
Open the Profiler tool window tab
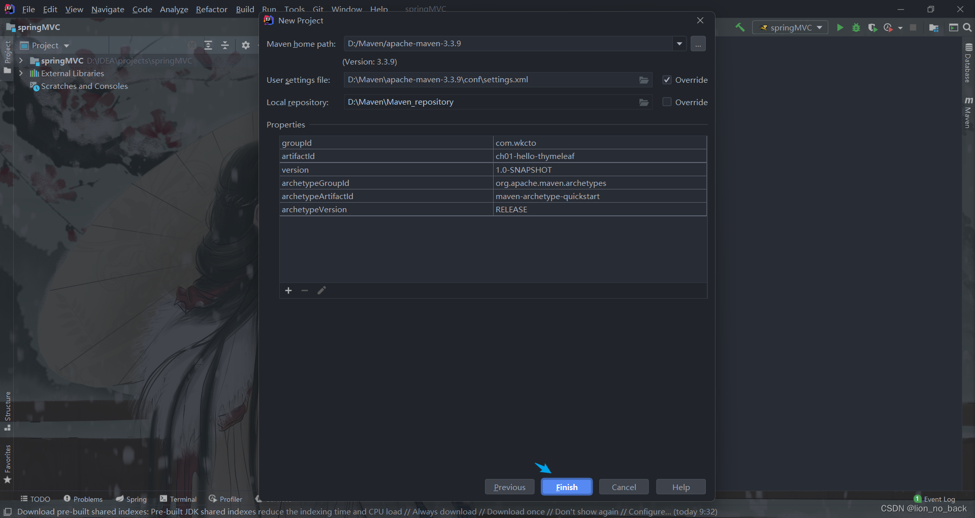pos(225,499)
